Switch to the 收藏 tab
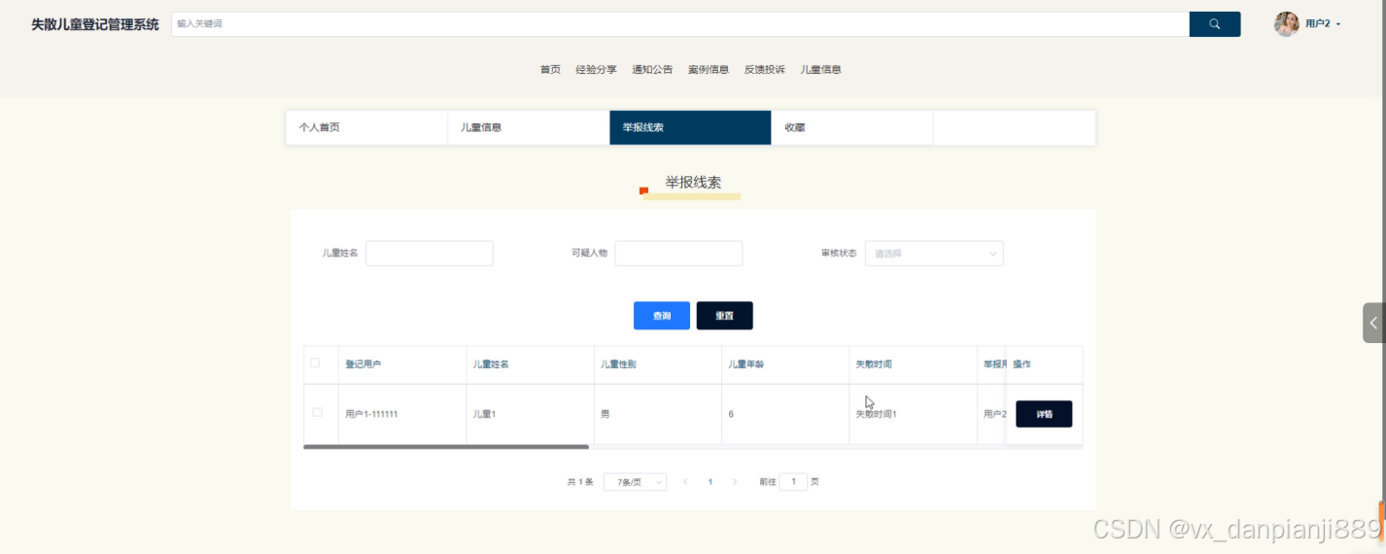 tap(852, 127)
